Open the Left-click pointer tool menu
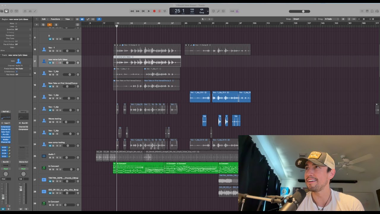The width and height of the screenshot is (380, 214). [x=203, y=19]
